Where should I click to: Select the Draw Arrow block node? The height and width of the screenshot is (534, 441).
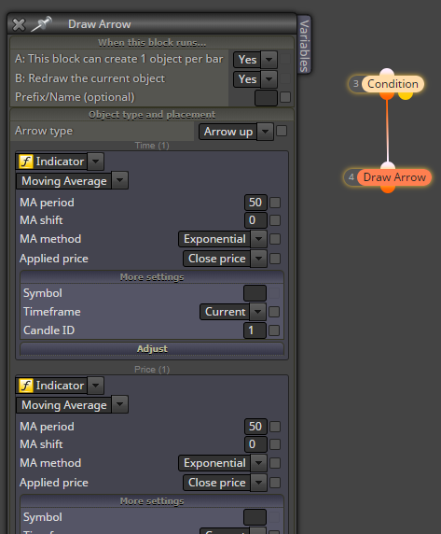[x=394, y=177]
